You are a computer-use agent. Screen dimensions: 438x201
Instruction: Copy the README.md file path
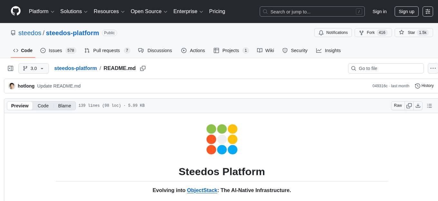tap(143, 68)
